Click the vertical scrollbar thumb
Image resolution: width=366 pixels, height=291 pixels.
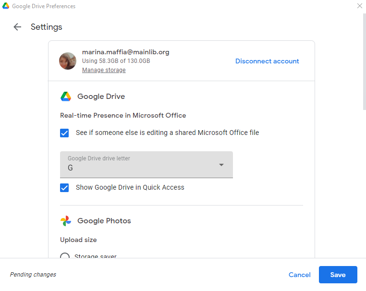(x=365, y=61)
